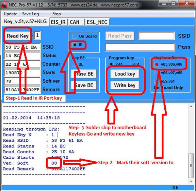Switch to the CAN tab
This screenshot has width=196, height=191.
pyautogui.click(x=76, y=22)
